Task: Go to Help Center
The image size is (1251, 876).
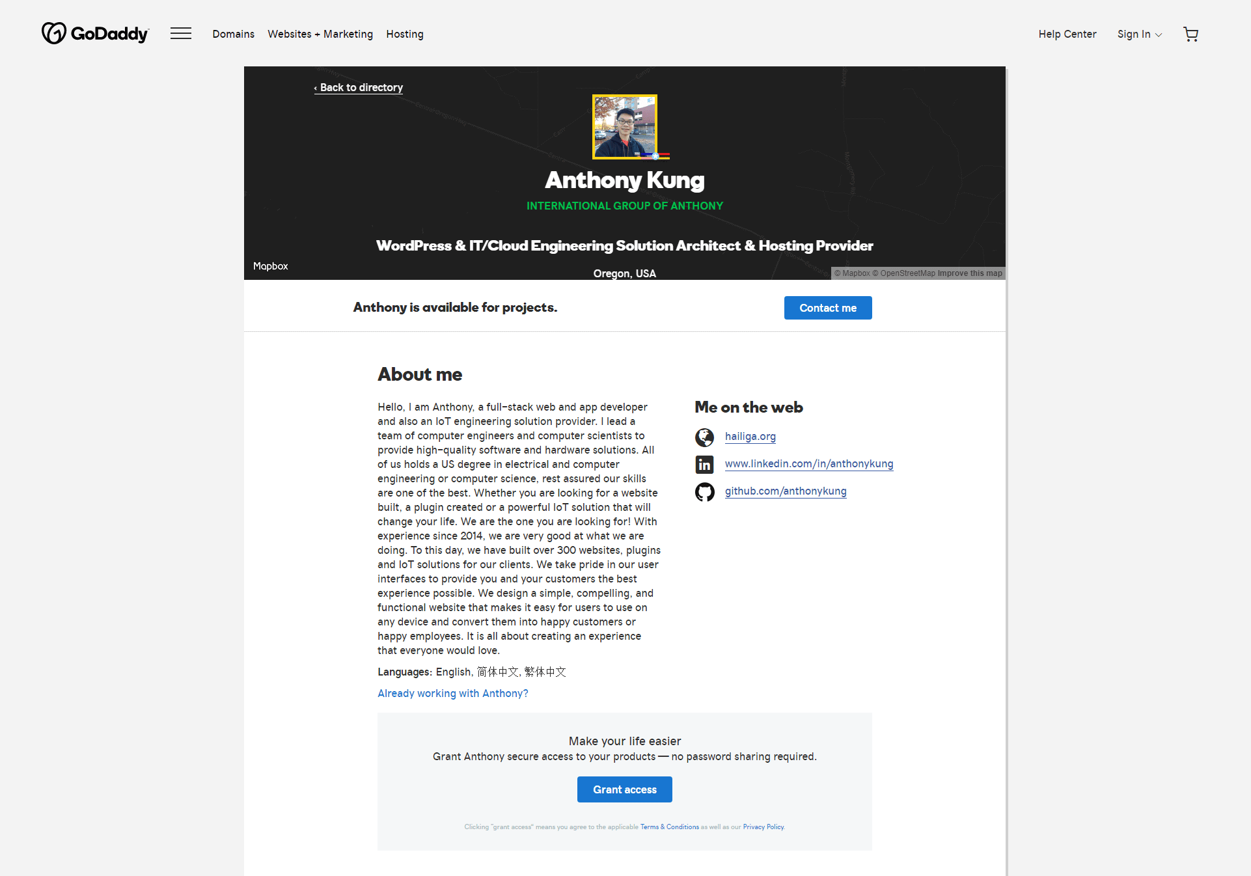Action: pyautogui.click(x=1067, y=34)
